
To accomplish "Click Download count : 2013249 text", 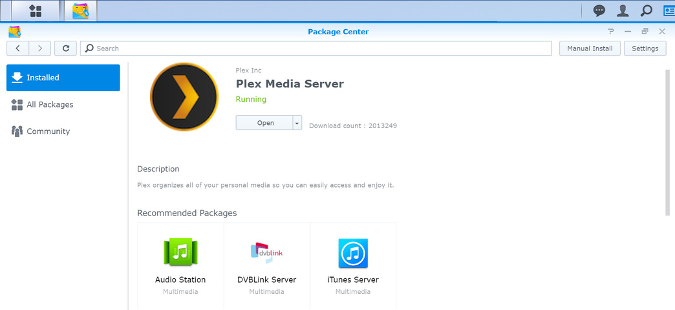I will point(353,126).
